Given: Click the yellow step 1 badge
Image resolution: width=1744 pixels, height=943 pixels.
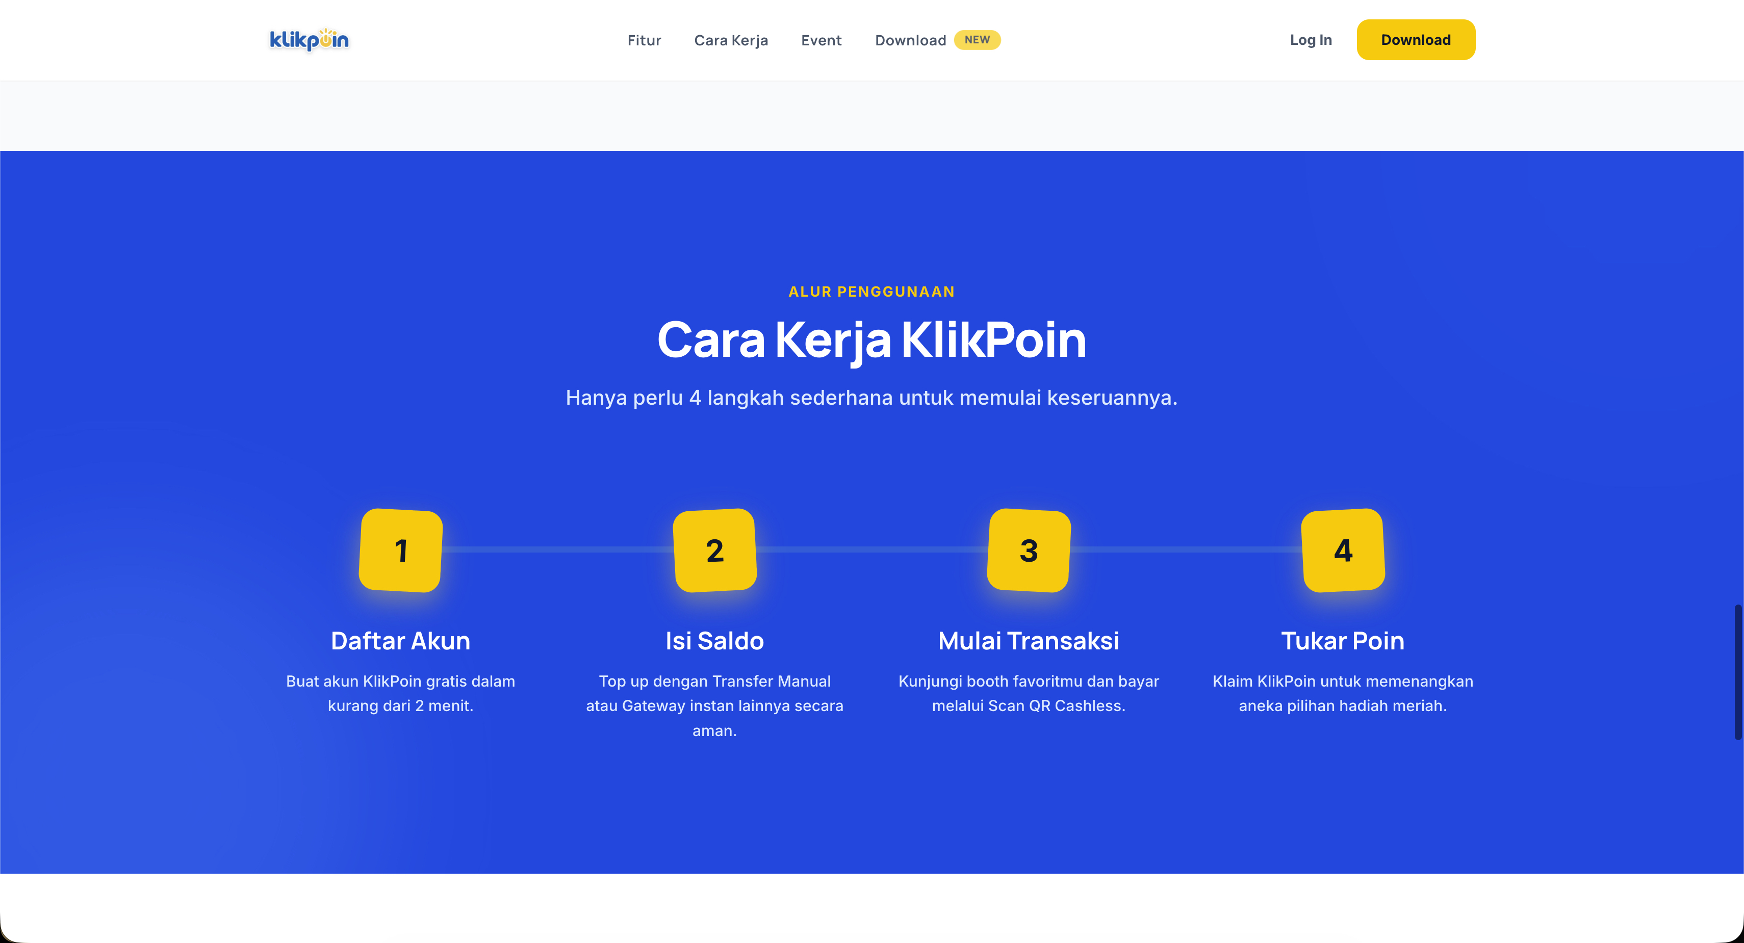Looking at the screenshot, I should [401, 551].
